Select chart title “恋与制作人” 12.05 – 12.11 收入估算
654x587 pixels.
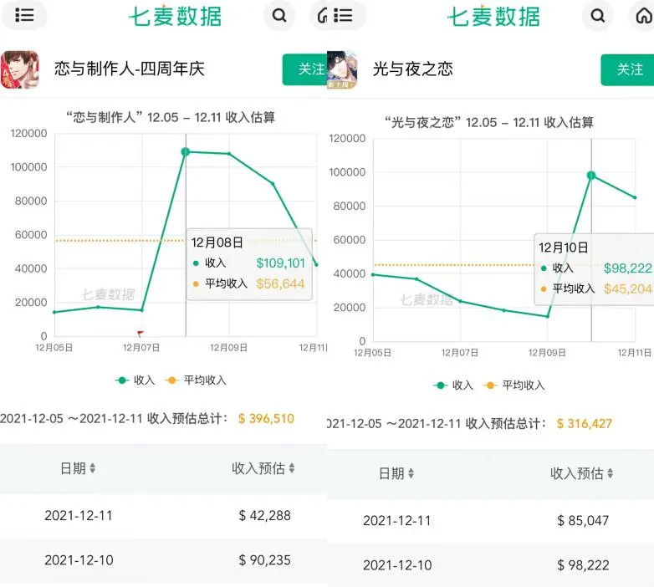tap(171, 118)
